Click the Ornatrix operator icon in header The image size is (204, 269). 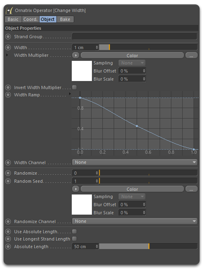point(9,11)
